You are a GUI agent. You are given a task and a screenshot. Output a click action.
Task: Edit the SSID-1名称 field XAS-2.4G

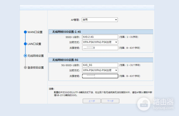click(x=100, y=37)
